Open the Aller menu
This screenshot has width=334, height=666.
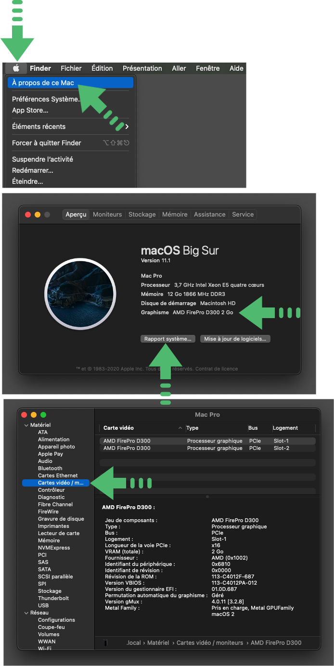tap(179, 68)
